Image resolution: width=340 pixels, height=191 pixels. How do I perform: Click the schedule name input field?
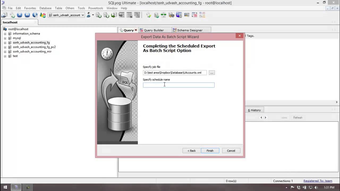pos(178,85)
